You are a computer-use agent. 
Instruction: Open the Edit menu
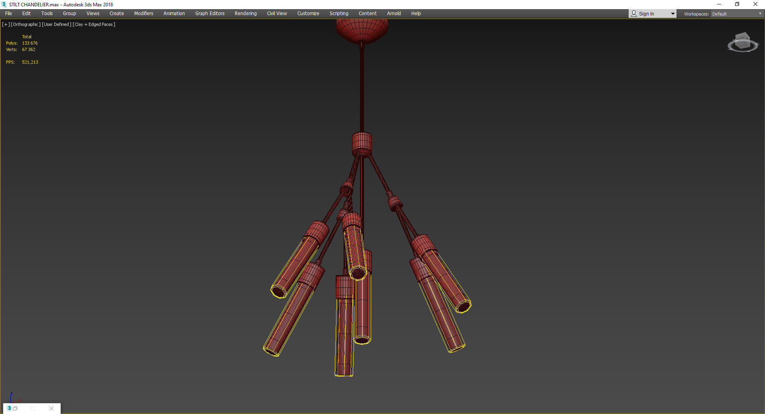(26, 14)
